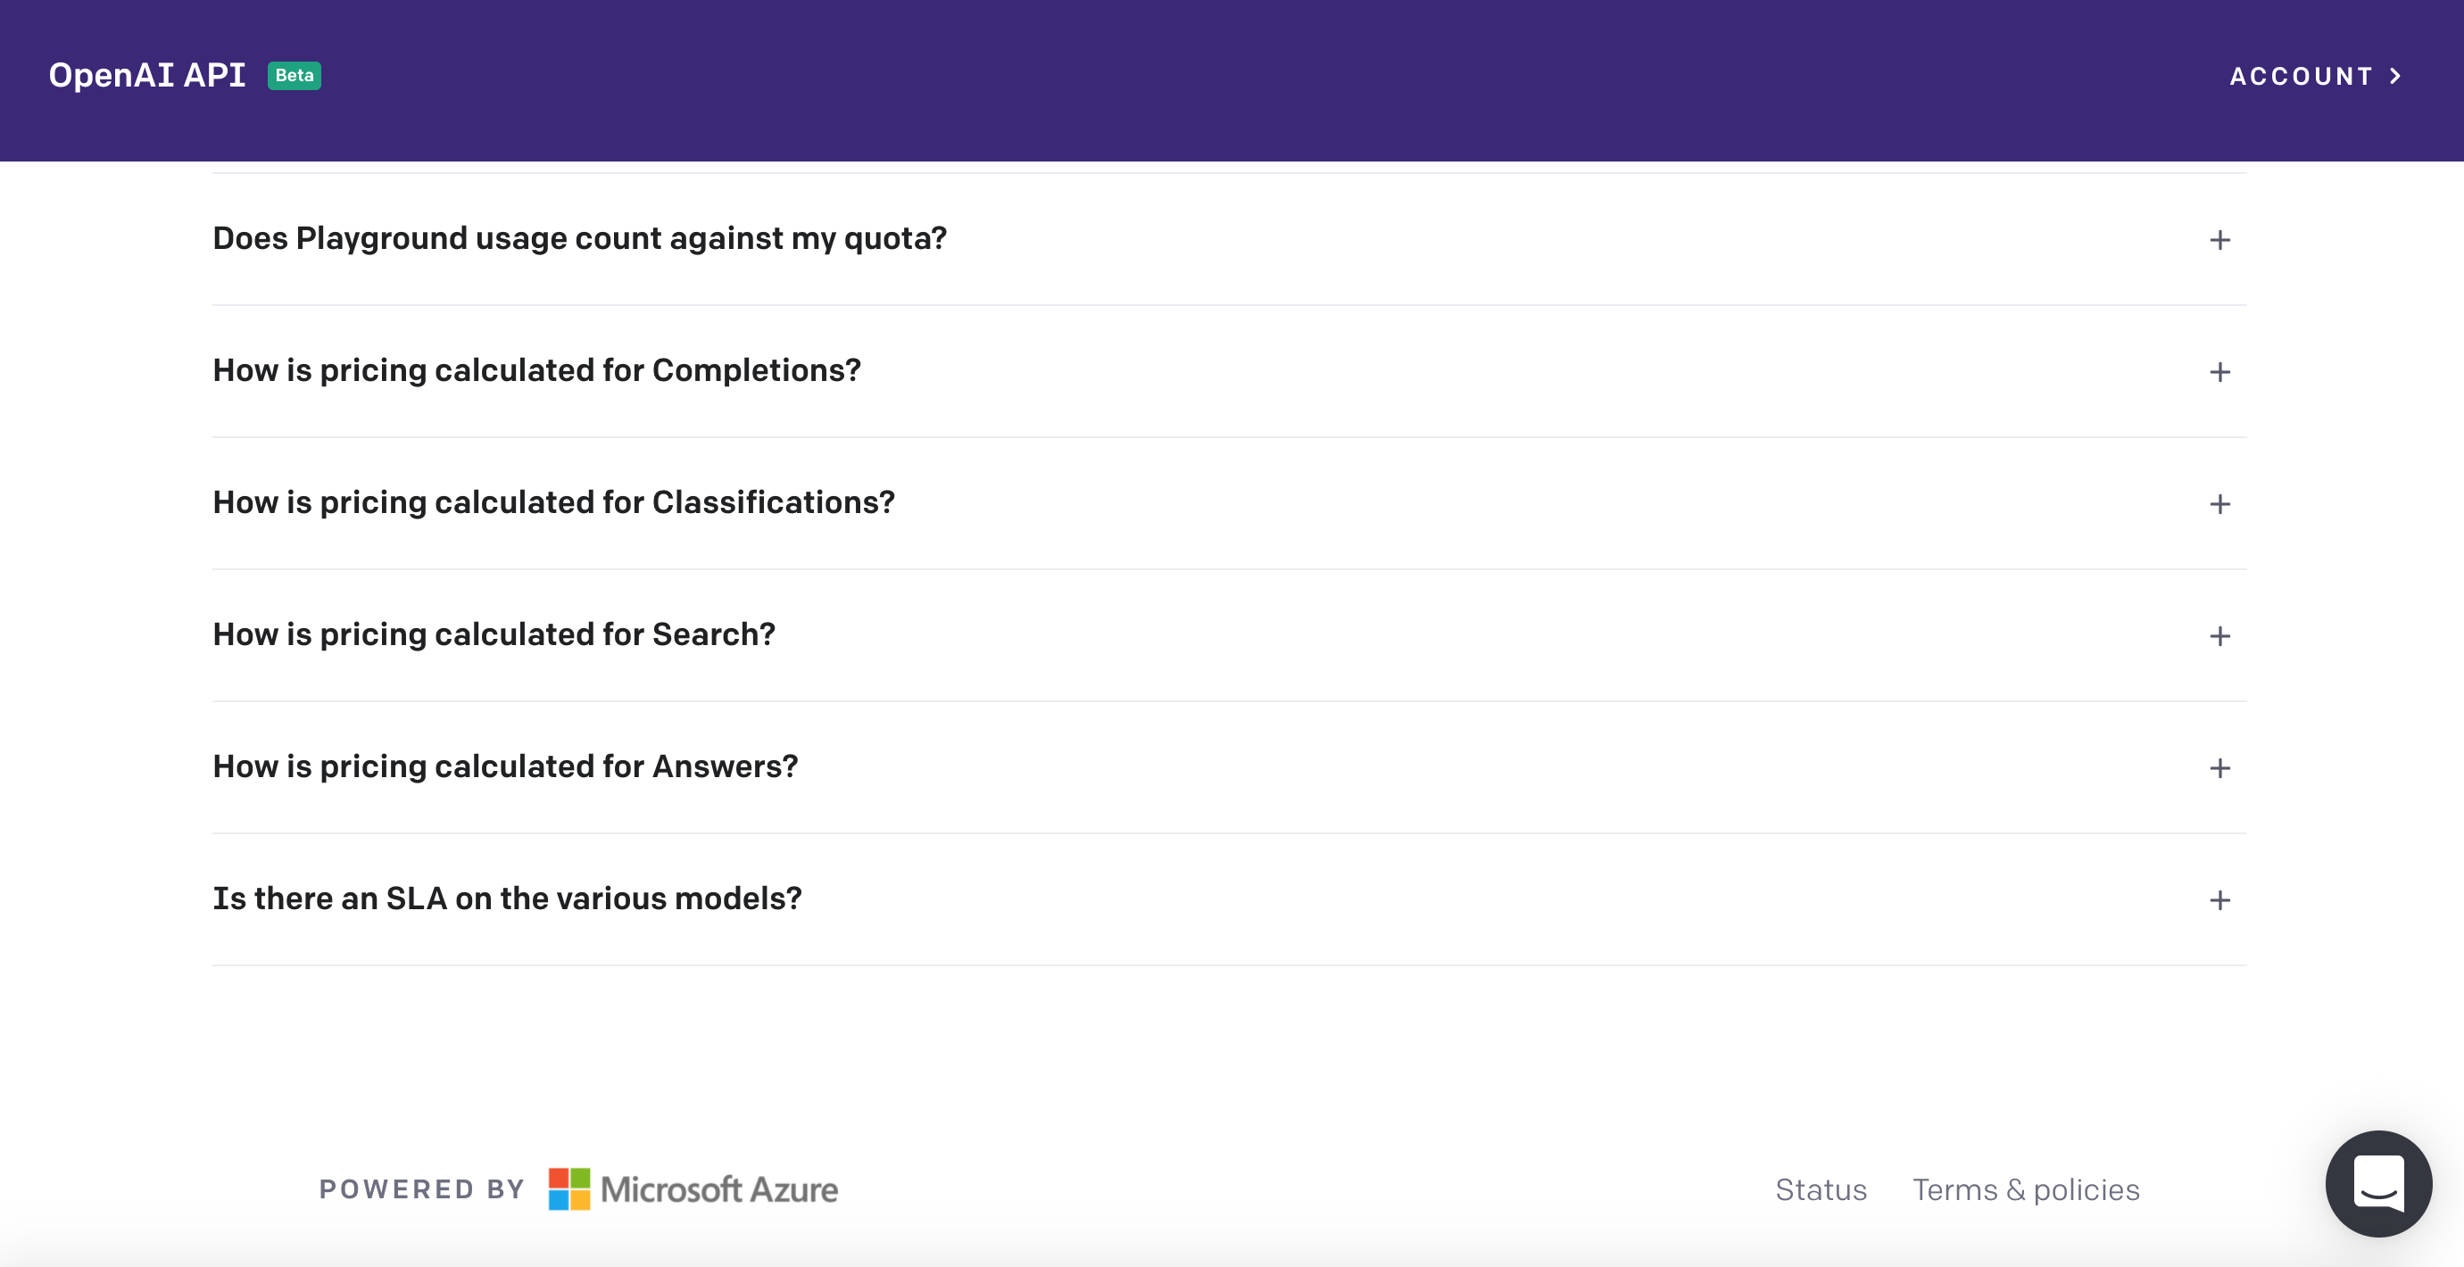Open the Status link in footer
Screen dimensions: 2464x1267
coord(1821,1189)
